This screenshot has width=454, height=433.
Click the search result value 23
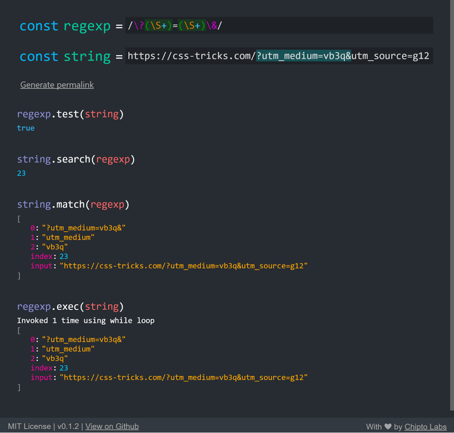pos(22,173)
